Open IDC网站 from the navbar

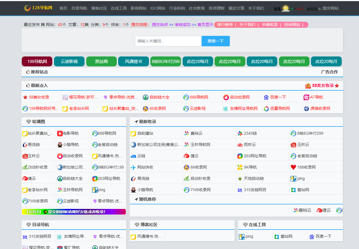(x=158, y=8)
